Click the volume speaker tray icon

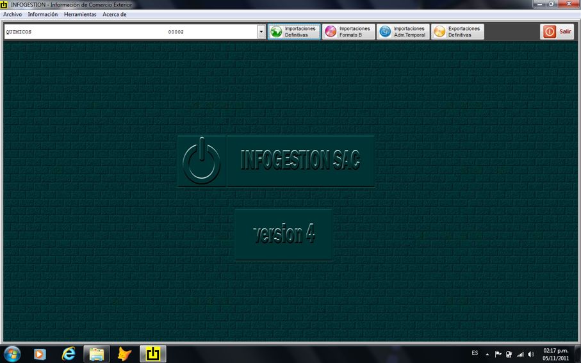(530, 354)
